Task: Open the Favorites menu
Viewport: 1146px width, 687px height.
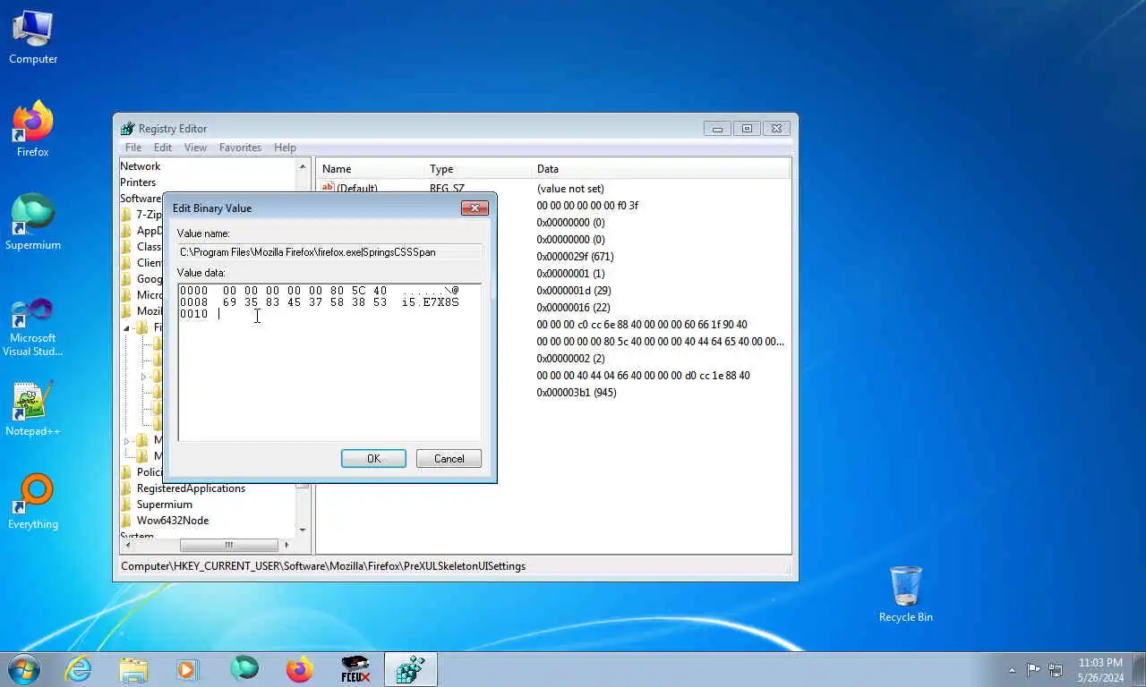Action: click(240, 148)
